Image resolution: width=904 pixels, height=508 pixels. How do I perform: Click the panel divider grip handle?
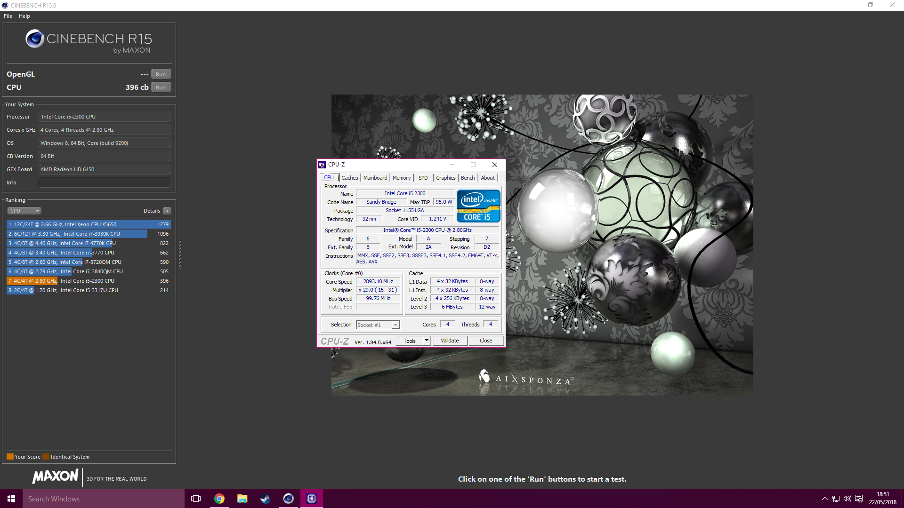click(x=180, y=254)
